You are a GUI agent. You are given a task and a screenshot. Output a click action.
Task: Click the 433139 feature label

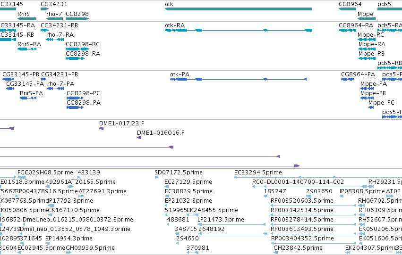point(89,173)
